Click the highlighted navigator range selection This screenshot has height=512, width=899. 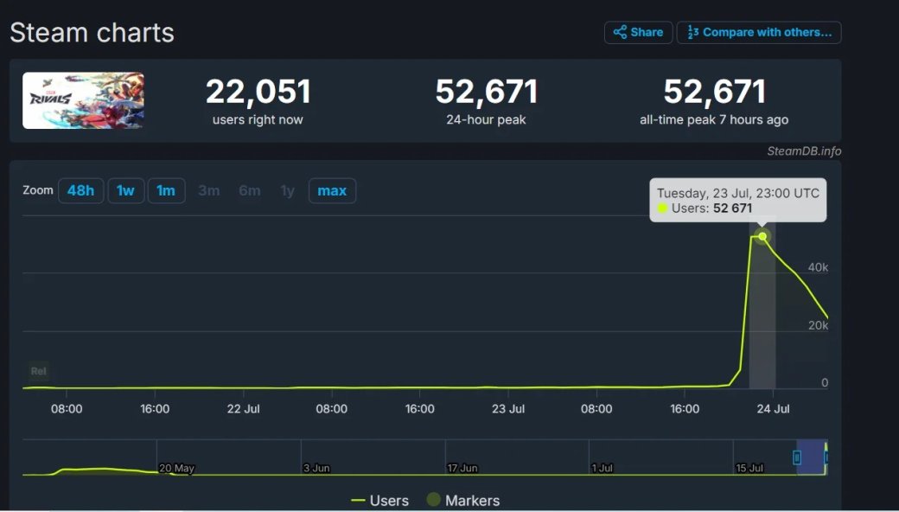(812, 457)
